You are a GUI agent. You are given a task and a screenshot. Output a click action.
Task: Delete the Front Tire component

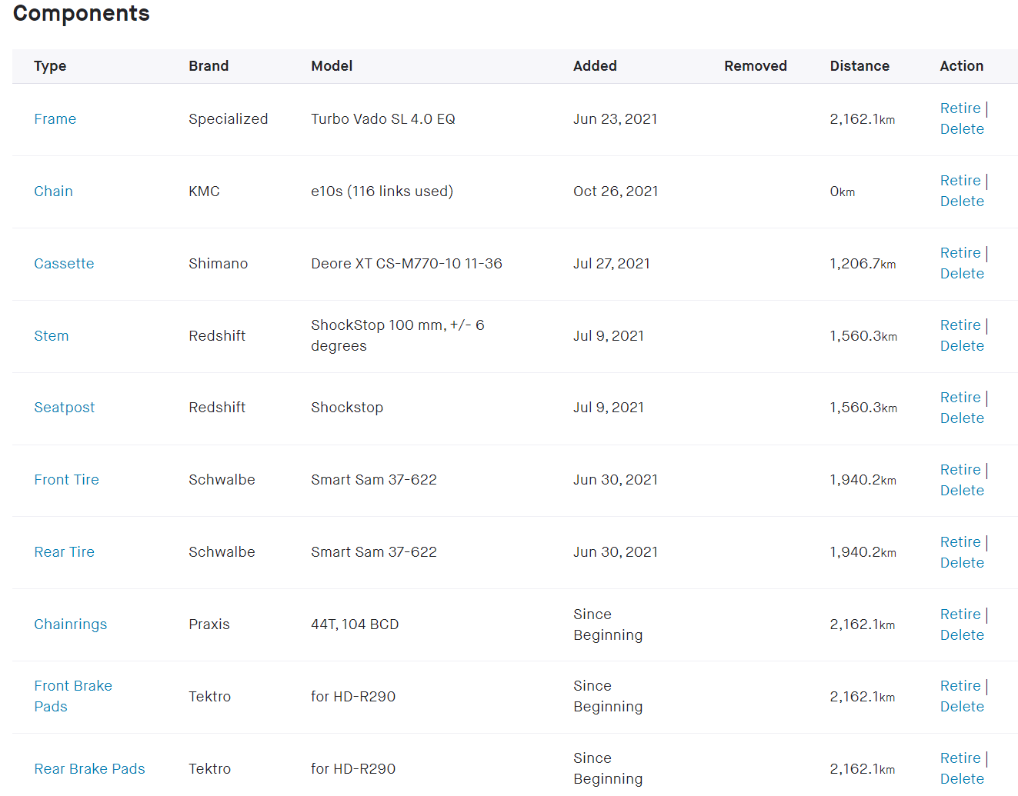pos(962,491)
